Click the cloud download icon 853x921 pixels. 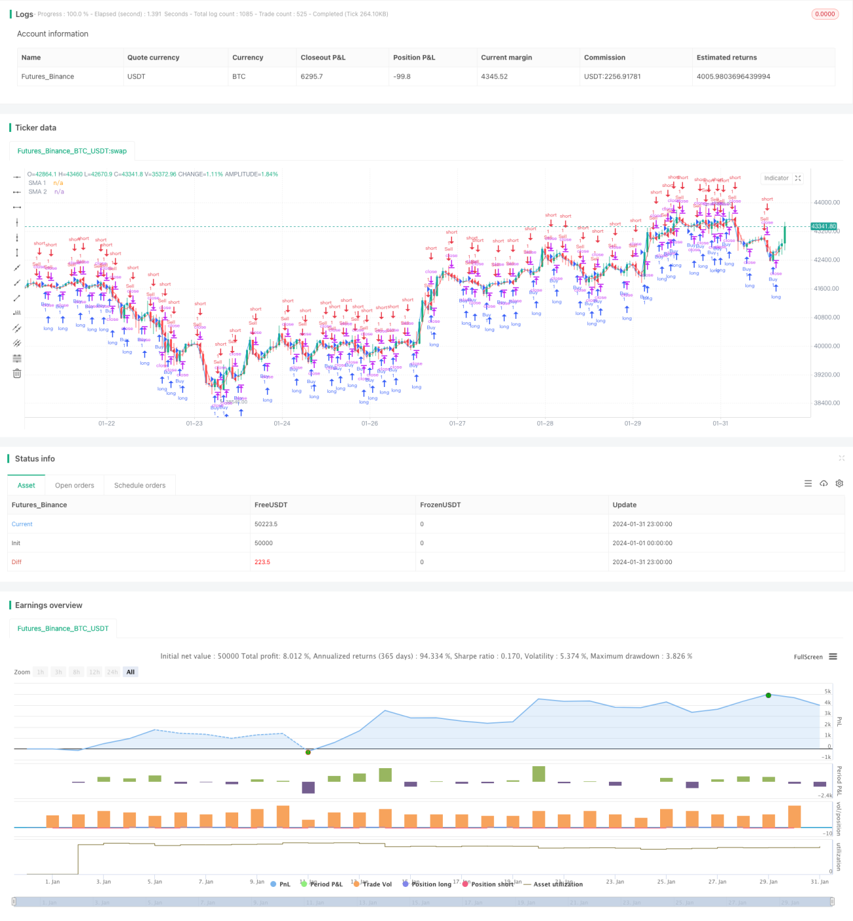(823, 483)
